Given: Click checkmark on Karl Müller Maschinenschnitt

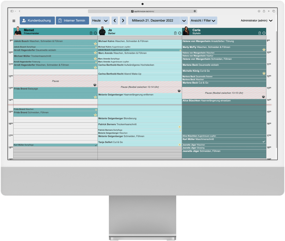Looking at the screenshot, I should (x=264, y=141).
